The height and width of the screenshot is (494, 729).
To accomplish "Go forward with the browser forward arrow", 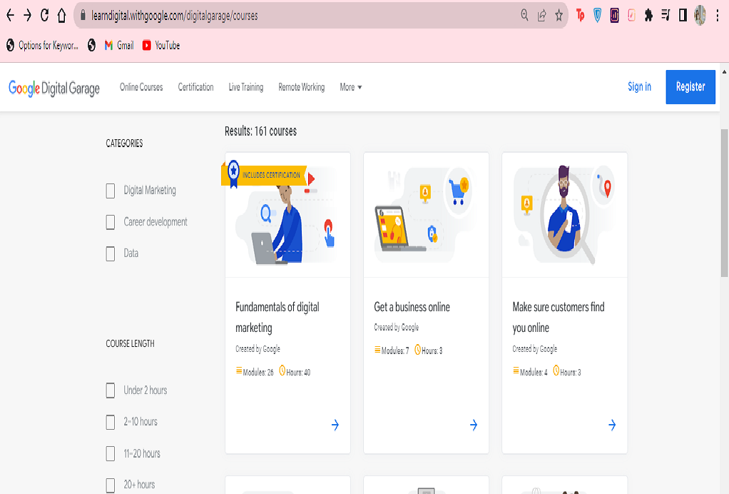I will tap(27, 16).
